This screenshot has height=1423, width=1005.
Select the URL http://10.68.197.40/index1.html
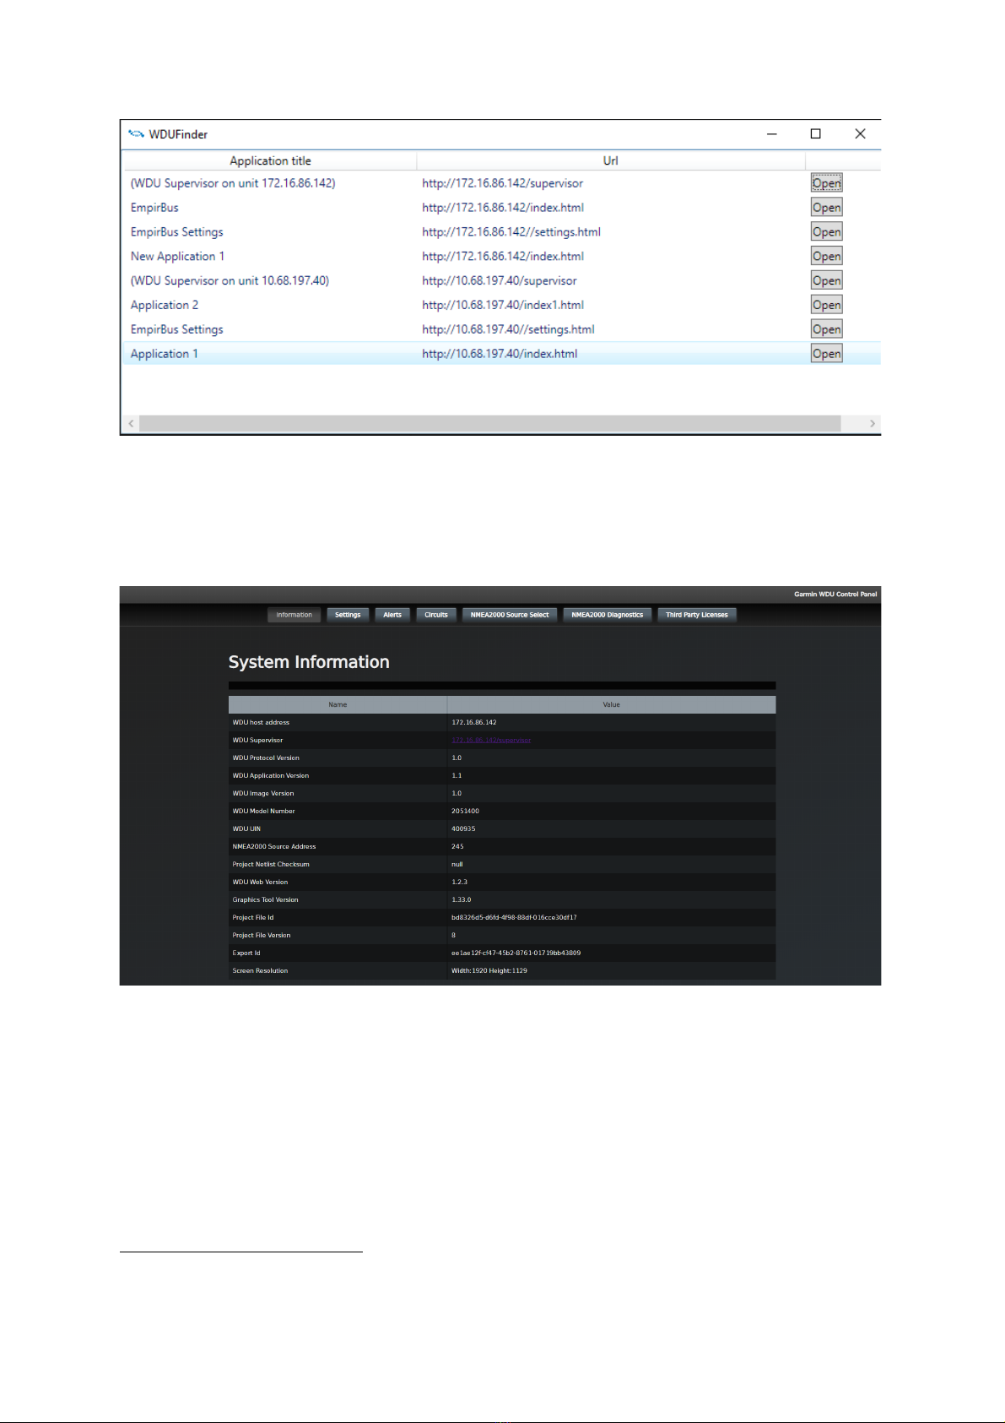[x=503, y=305]
